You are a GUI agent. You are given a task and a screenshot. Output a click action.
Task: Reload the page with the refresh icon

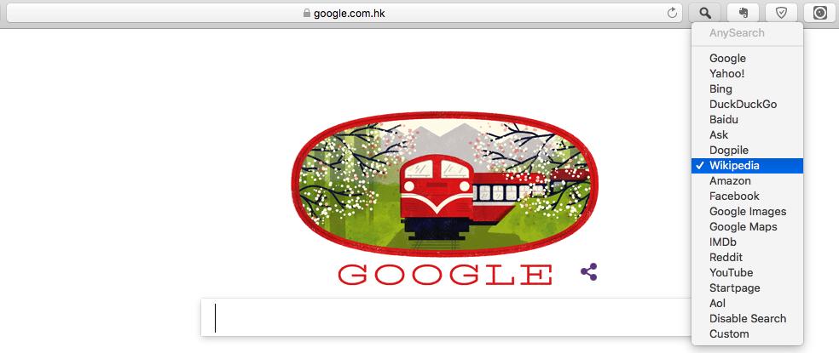tap(672, 14)
